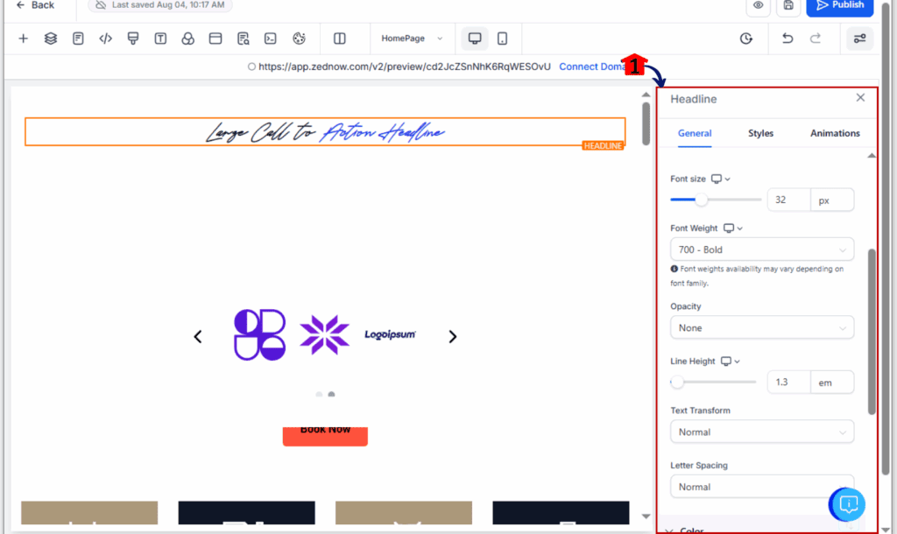
Task: Open the Text Transform dropdown
Action: (761, 432)
